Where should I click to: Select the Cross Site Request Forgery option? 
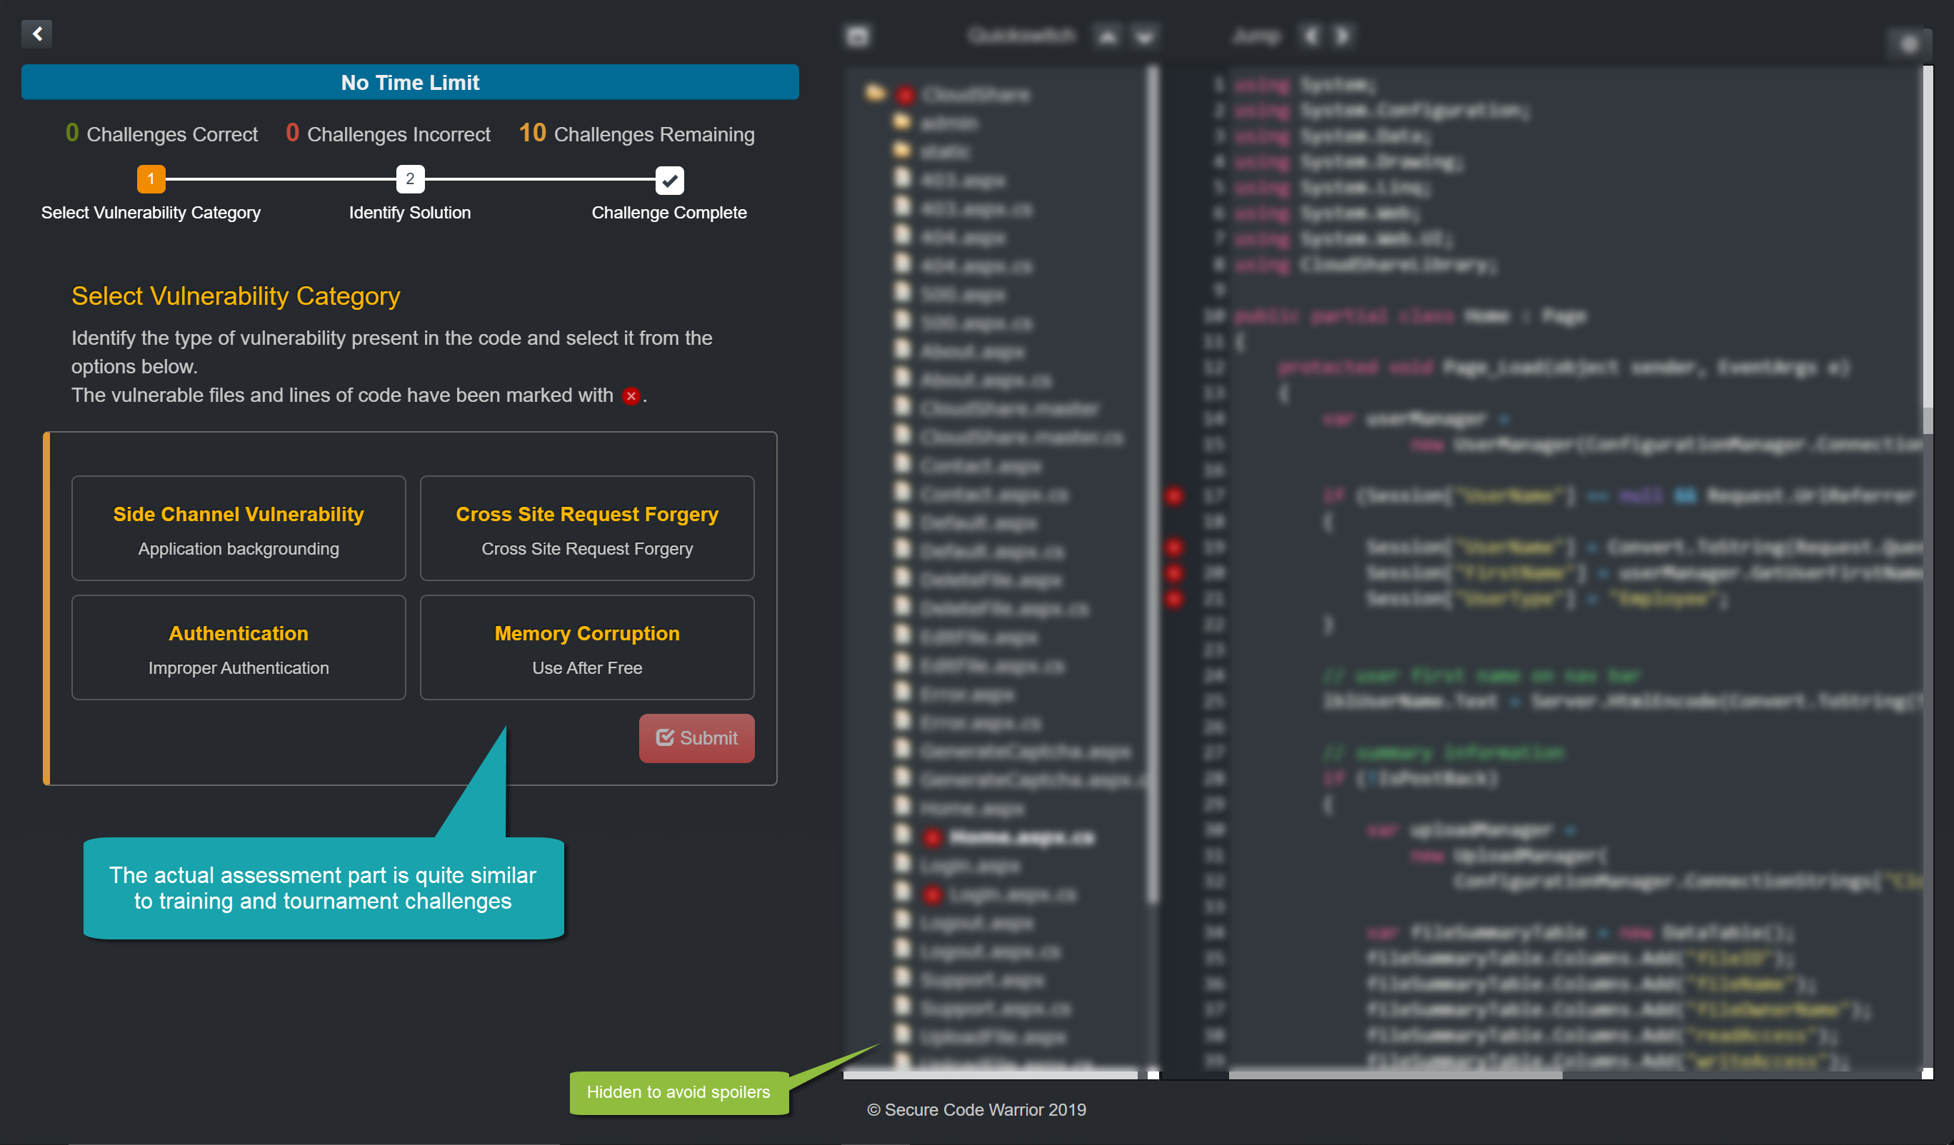pyautogui.click(x=587, y=529)
